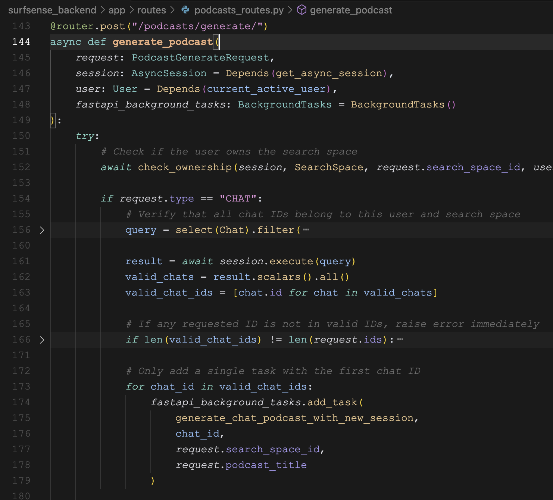
Task: Click the "CHAT" string literal
Action: point(238,199)
